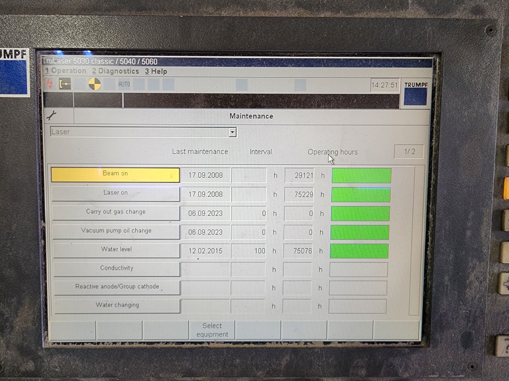Click the Operating hours column header
The width and height of the screenshot is (509, 381).
click(x=333, y=152)
